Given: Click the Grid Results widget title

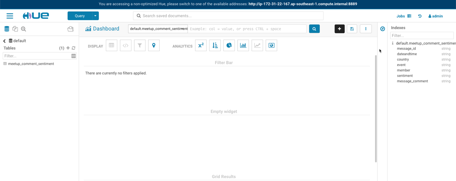Looking at the screenshot, I should [224, 177].
